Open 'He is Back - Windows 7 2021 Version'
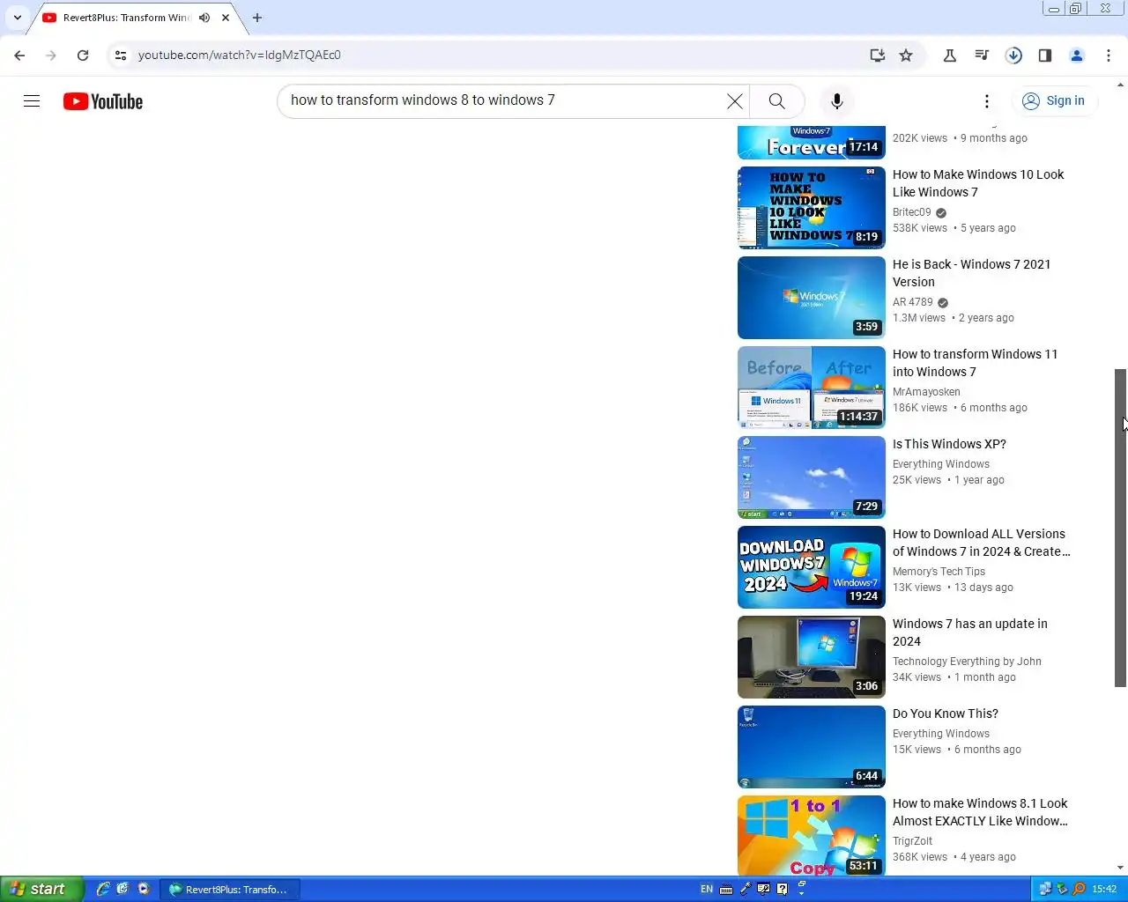Image resolution: width=1128 pixels, height=902 pixels. (x=971, y=273)
